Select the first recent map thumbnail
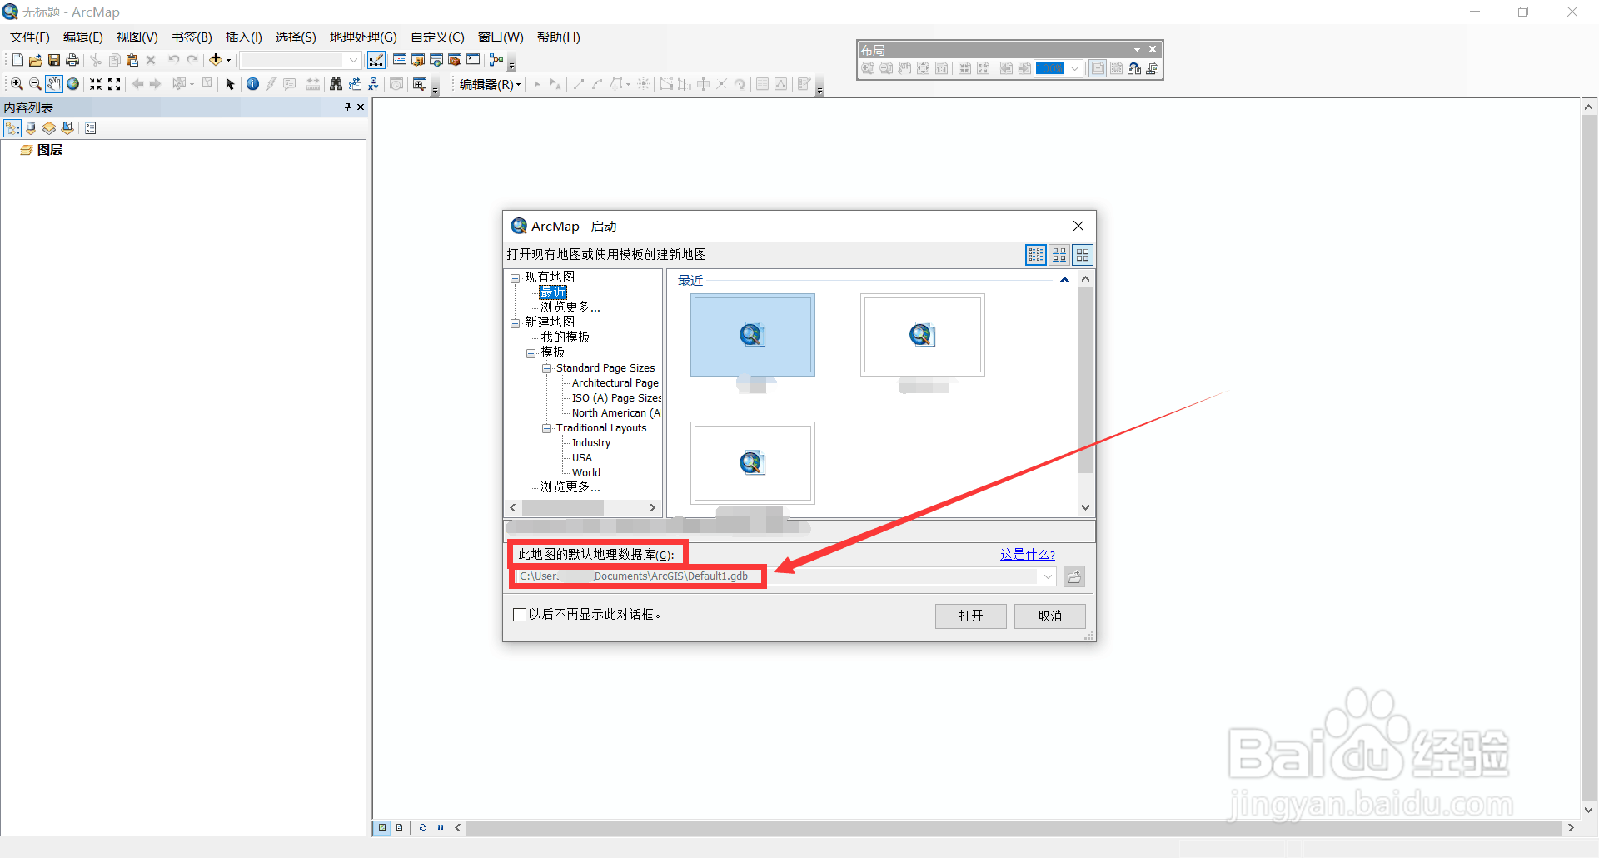 (753, 335)
